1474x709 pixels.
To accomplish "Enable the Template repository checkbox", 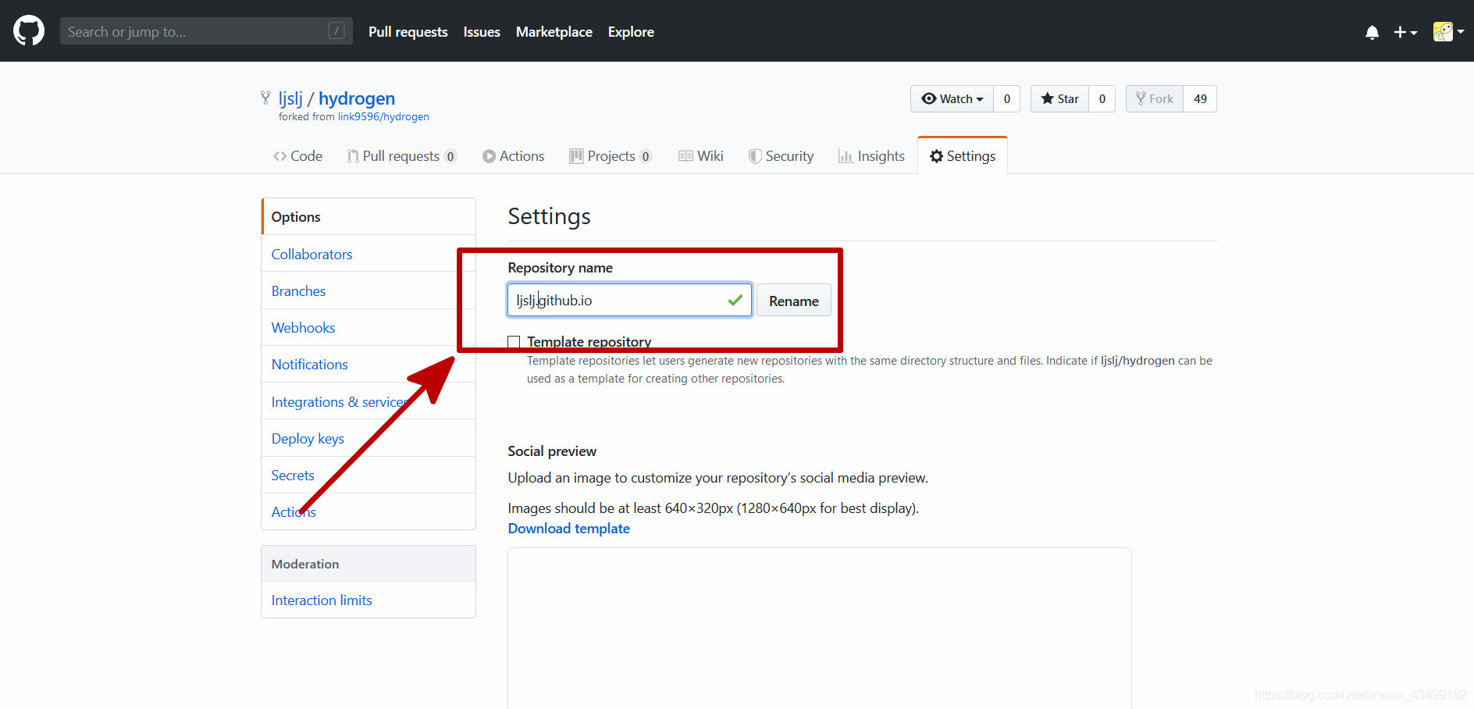I will coord(514,342).
